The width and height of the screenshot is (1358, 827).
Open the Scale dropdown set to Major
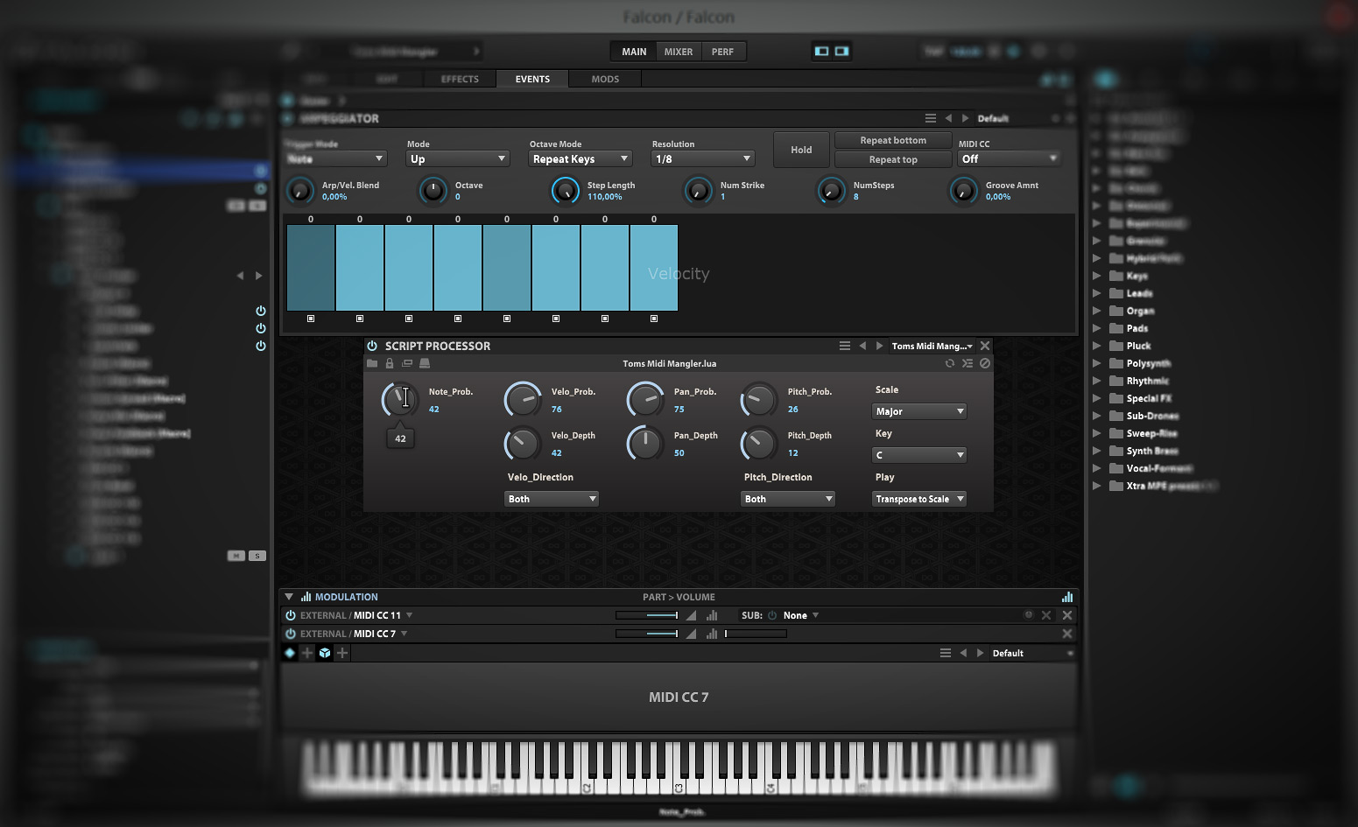click(918, 411)
